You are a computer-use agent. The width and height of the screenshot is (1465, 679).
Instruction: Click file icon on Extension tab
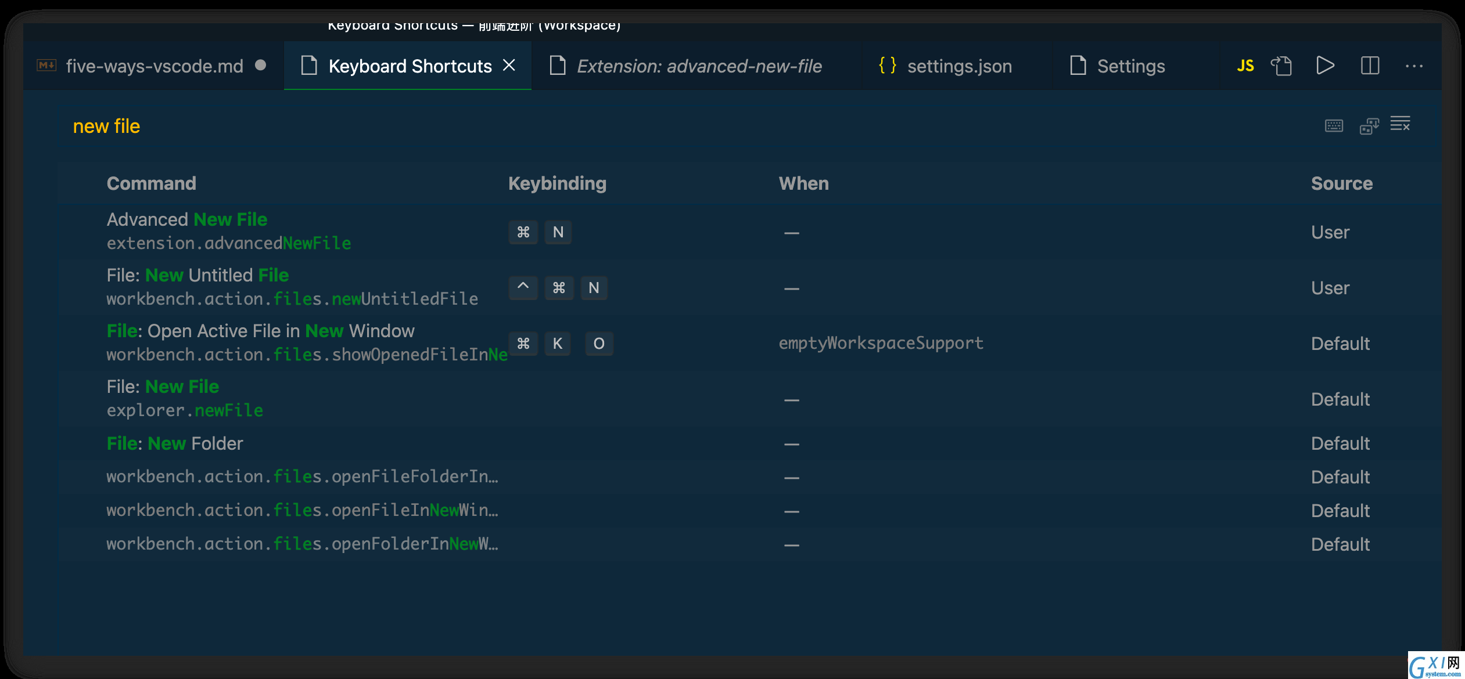point(558,65)
